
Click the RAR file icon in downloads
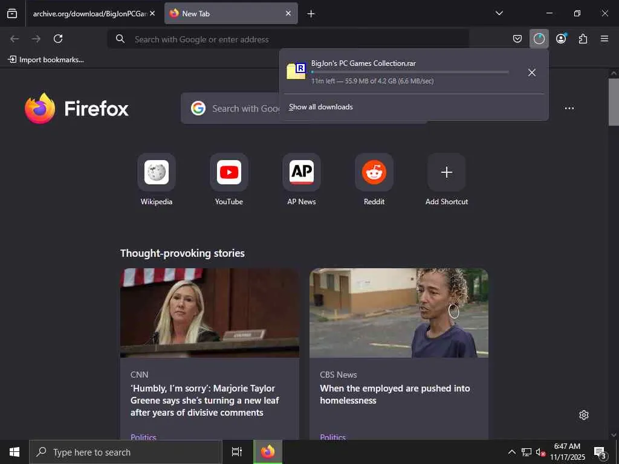tap(296, 71)
